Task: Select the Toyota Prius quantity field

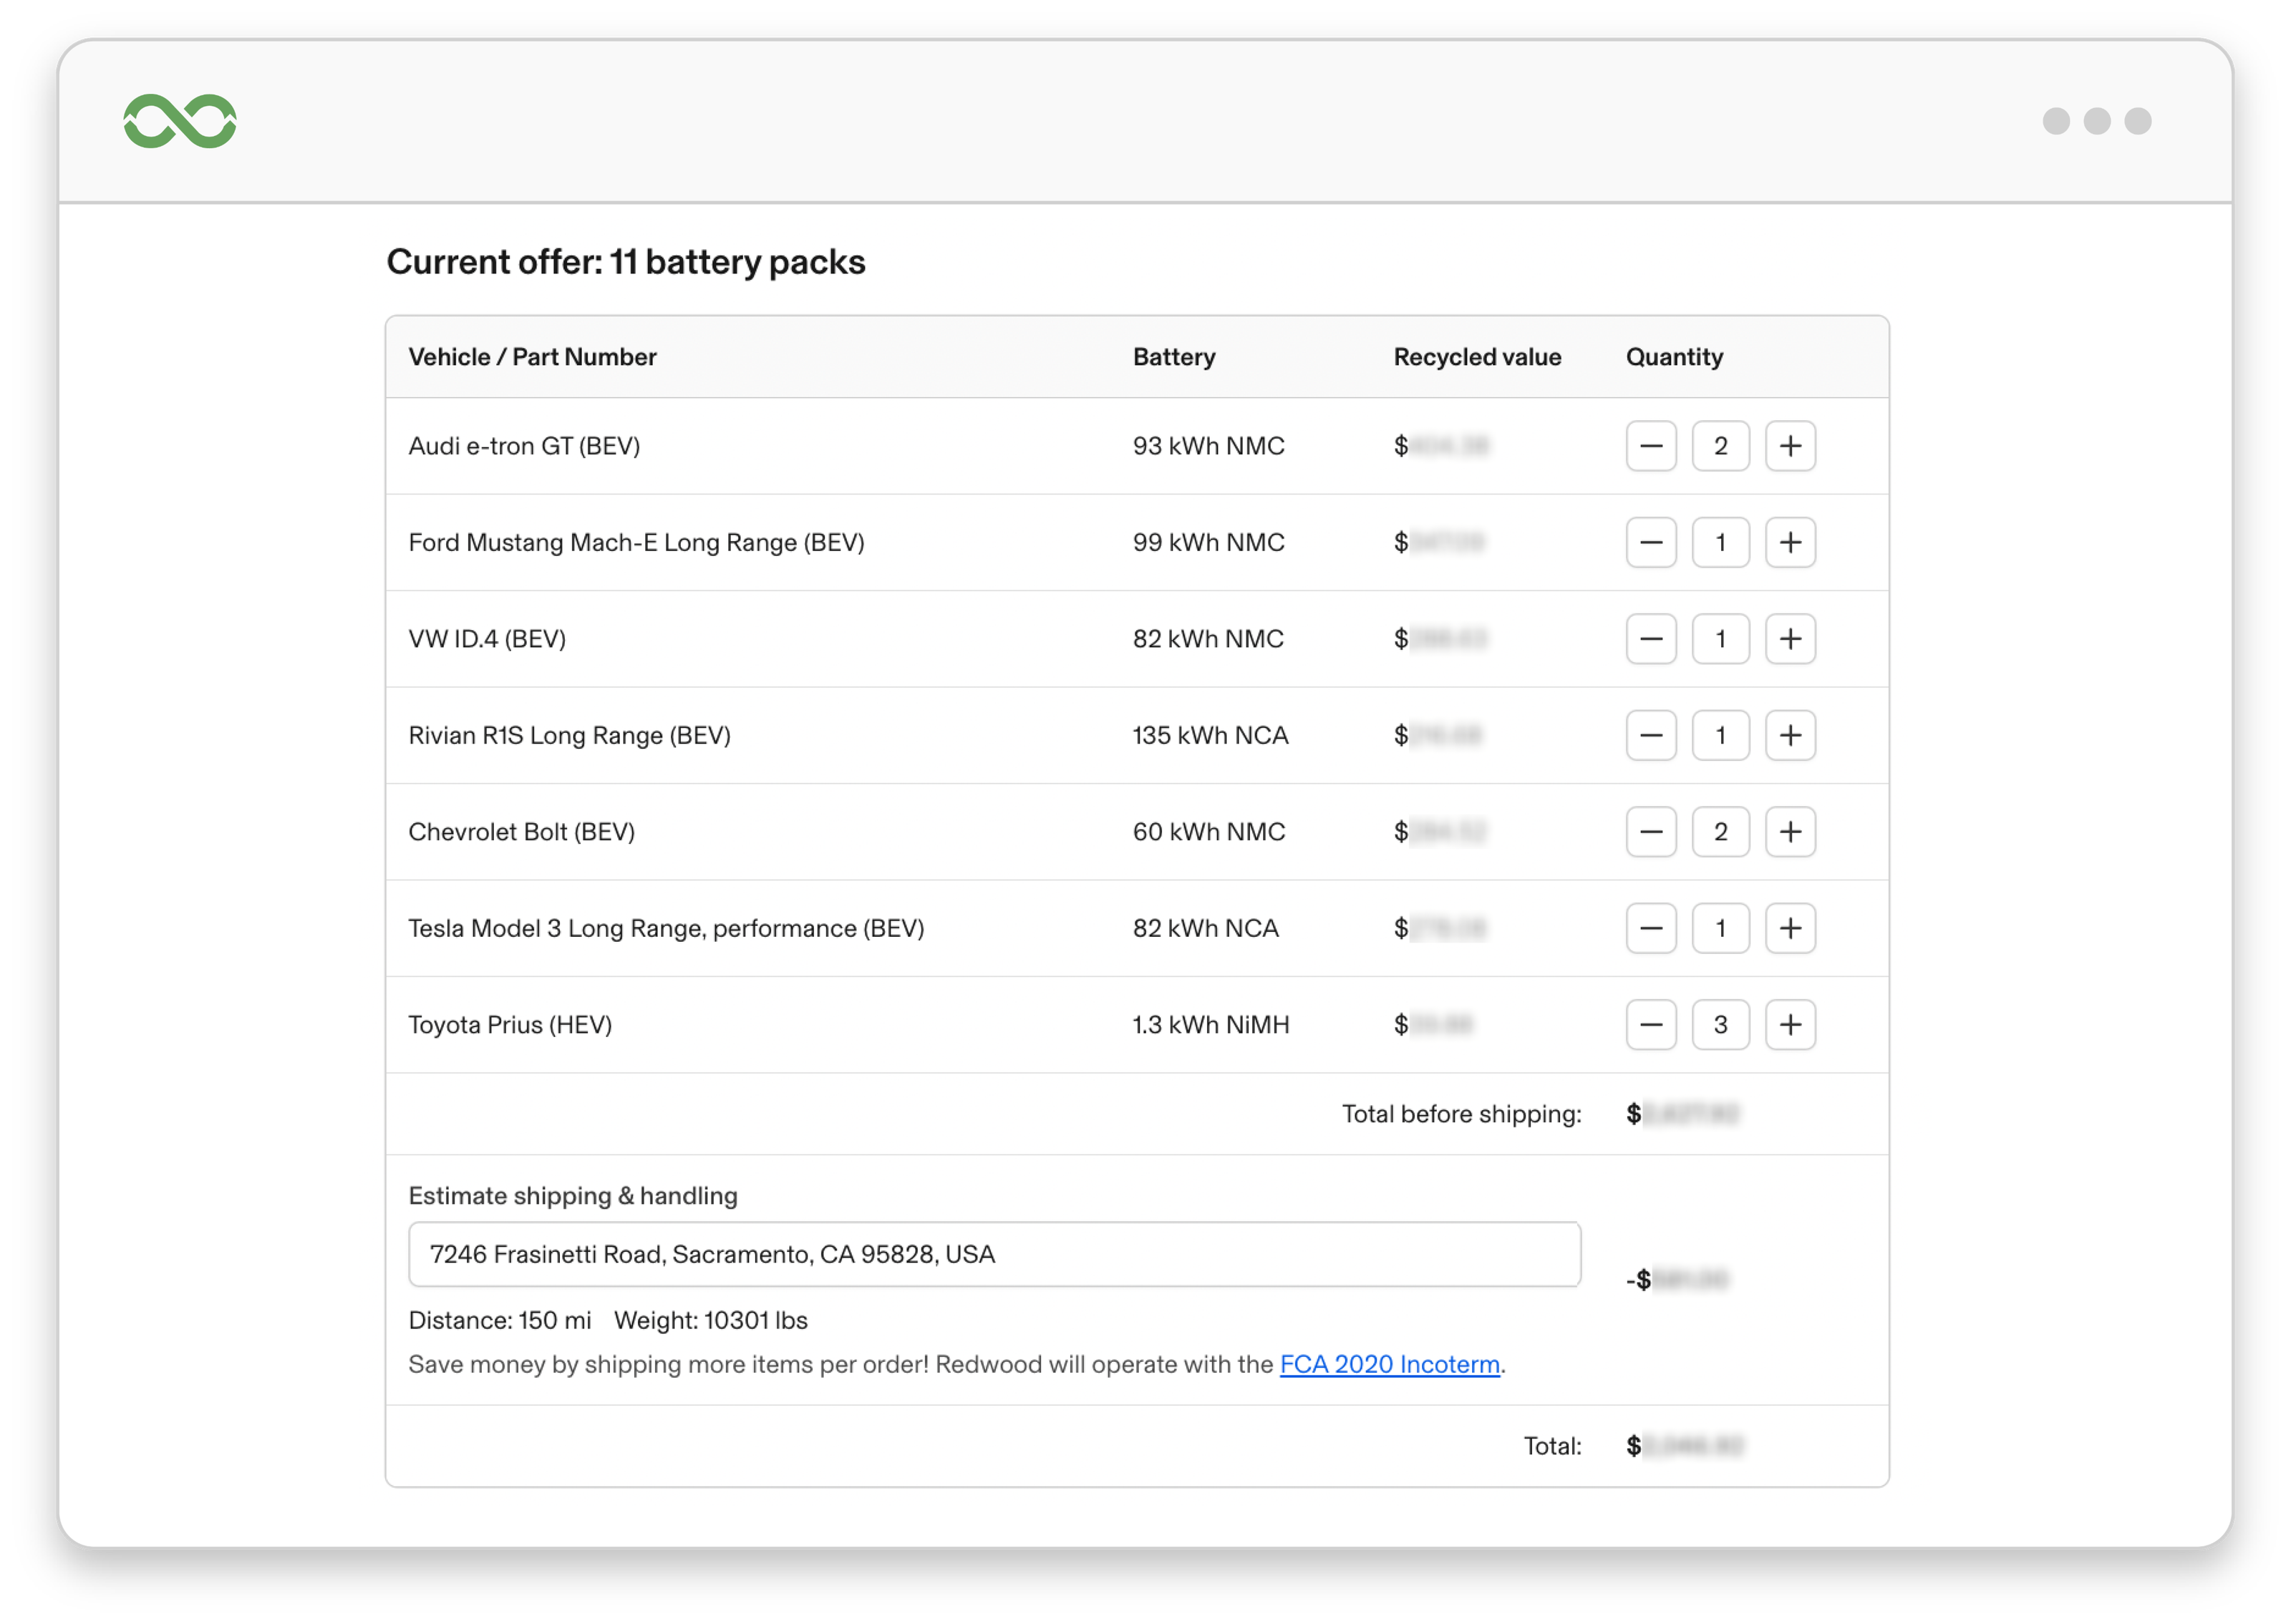Action: [x=1720, y=1025]
